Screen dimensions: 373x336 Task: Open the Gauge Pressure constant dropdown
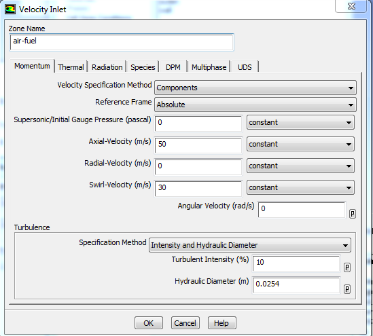pyautogui.click(x=300, y=122)
